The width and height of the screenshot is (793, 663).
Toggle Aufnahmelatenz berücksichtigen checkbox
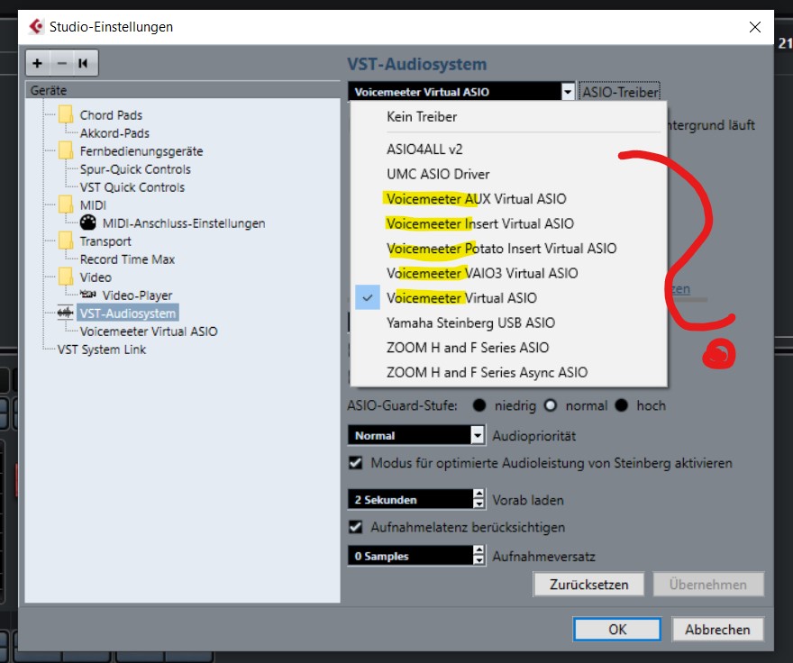coord(356,527)
